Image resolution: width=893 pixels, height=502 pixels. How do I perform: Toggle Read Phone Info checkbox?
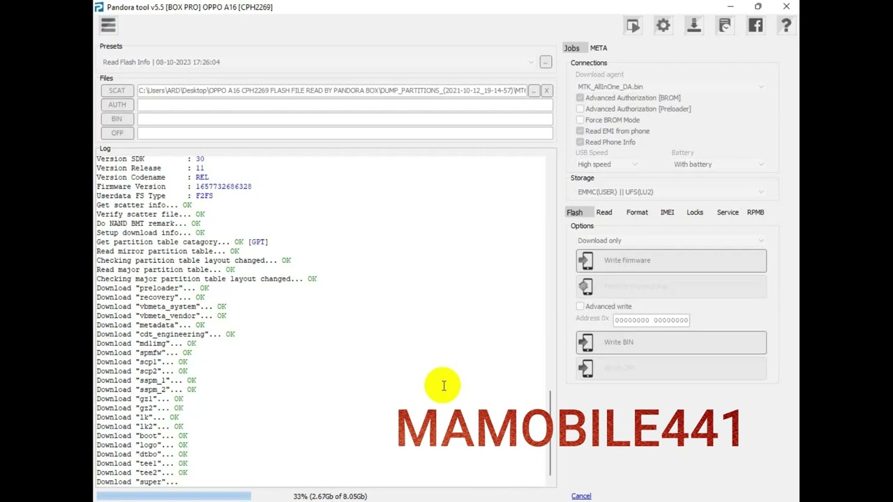[x=580, y=142]
